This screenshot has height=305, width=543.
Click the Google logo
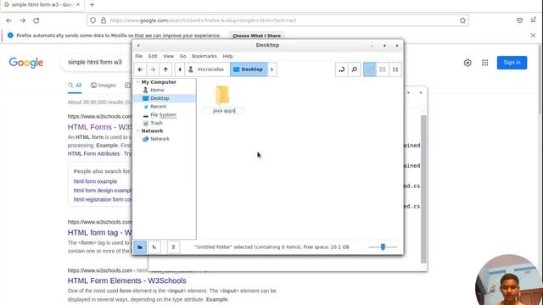tap(26, 63)
